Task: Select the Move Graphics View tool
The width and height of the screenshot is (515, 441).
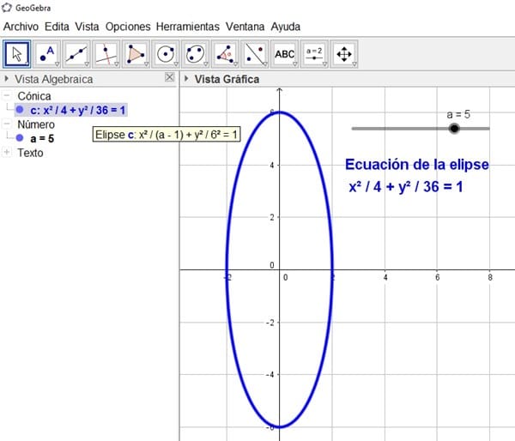Action: [344, 54]
